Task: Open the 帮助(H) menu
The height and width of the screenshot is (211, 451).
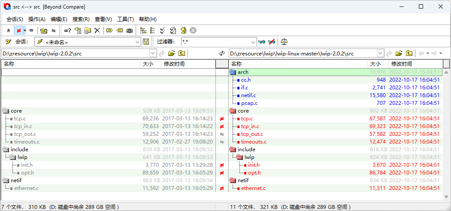Action: [x=148, y=19]
